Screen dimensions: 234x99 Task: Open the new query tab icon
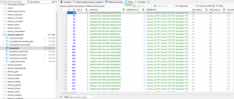[x=148, y=2]
